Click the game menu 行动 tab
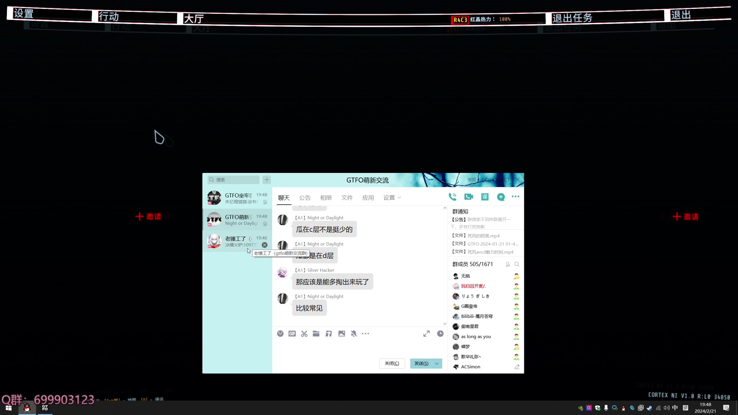This screenshot has height=415, width=738. click(108, 16)
